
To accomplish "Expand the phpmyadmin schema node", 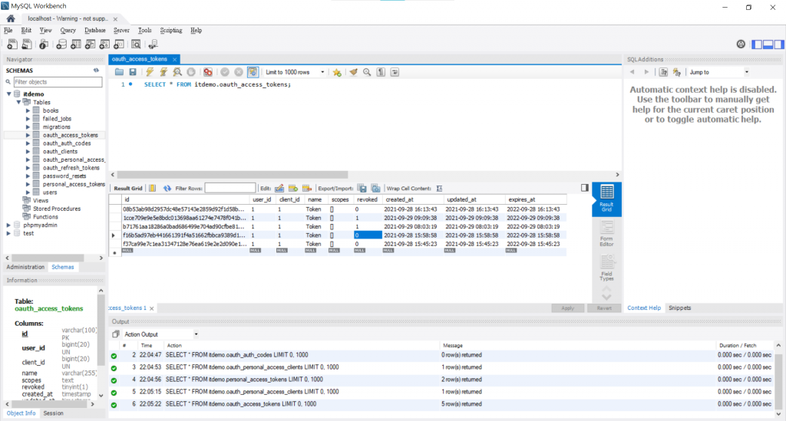I will pyautogui.click(x=8, y=225).
